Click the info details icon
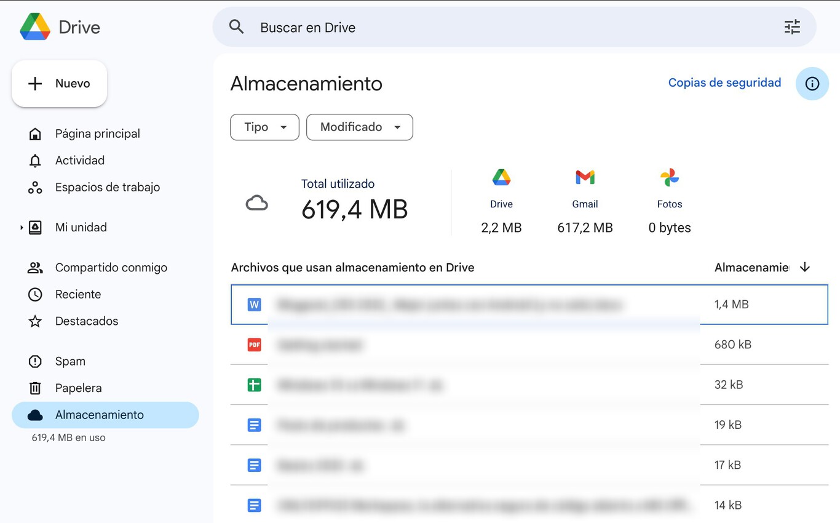This screenshot has height=523, width=840. 812,84
